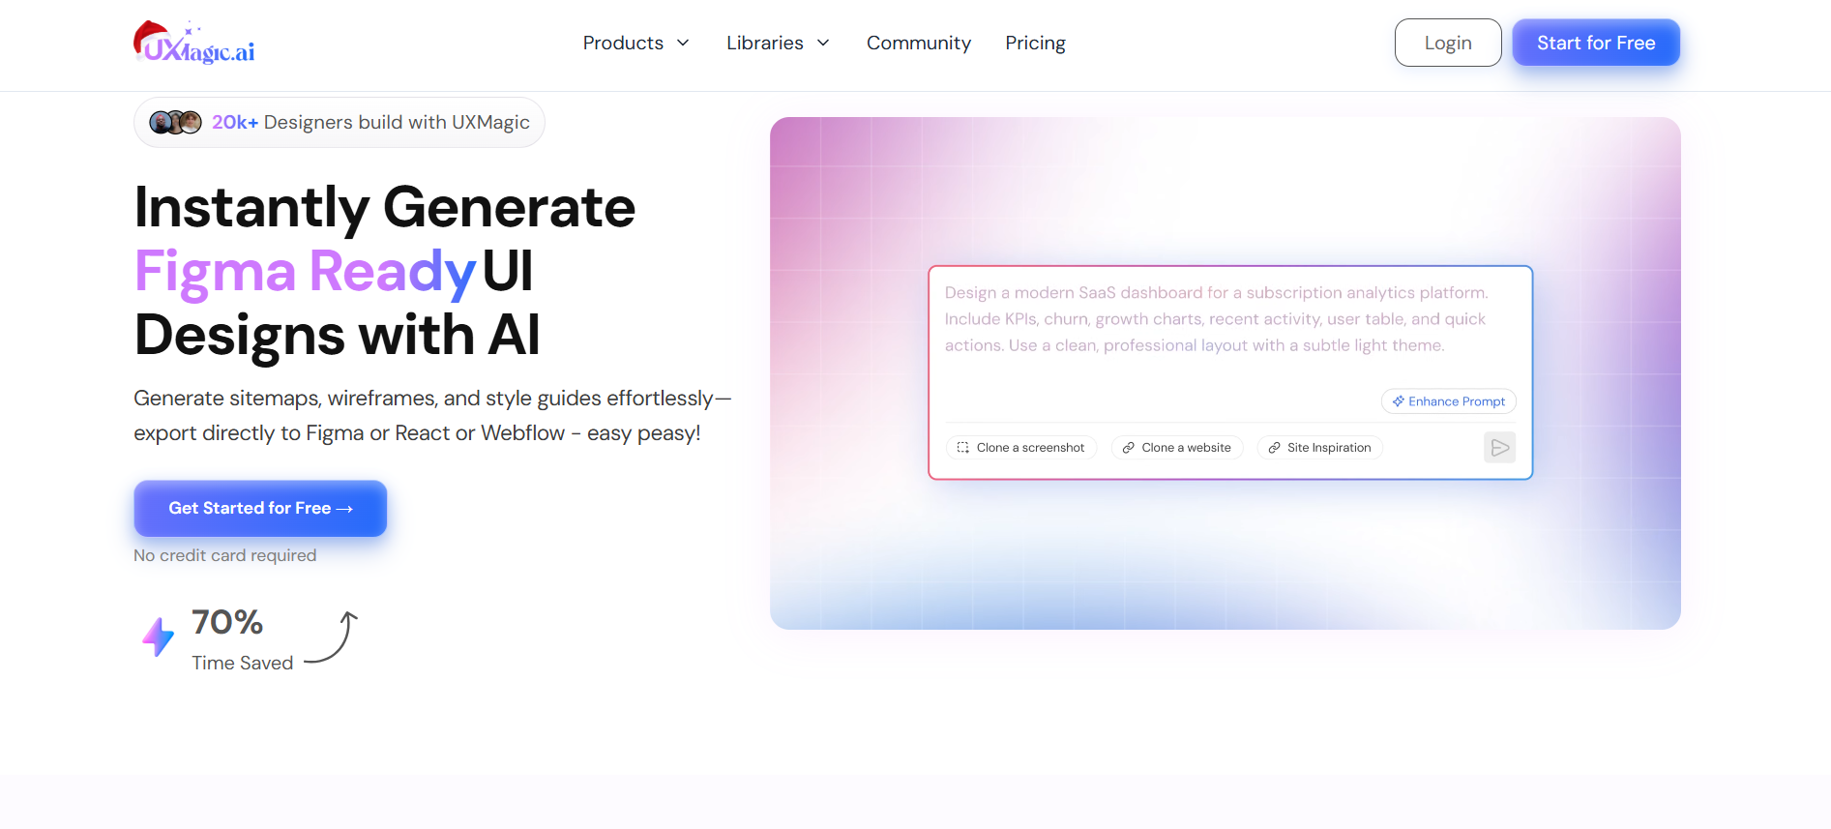
Task: Open the Libraries menu
Action: tap(778, 43)
